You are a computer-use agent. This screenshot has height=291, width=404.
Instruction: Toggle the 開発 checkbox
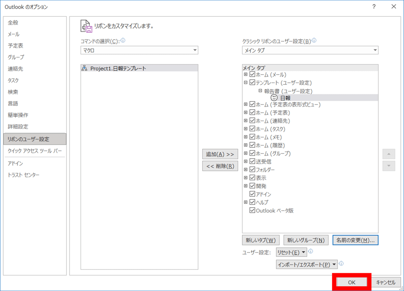click(x=252, y=186)
